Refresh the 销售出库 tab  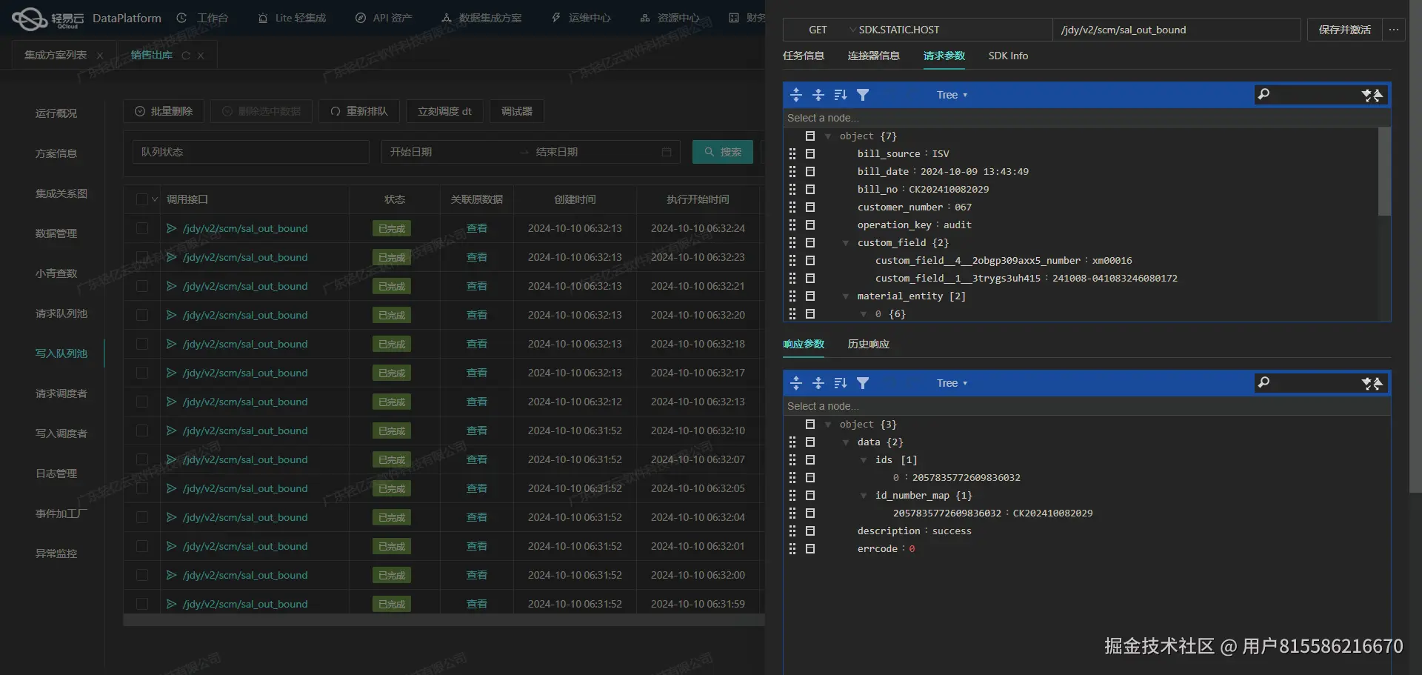[186, 56]
